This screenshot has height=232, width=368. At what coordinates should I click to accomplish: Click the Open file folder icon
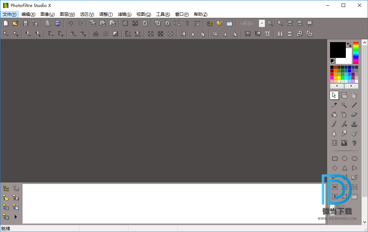click(15, 23)
